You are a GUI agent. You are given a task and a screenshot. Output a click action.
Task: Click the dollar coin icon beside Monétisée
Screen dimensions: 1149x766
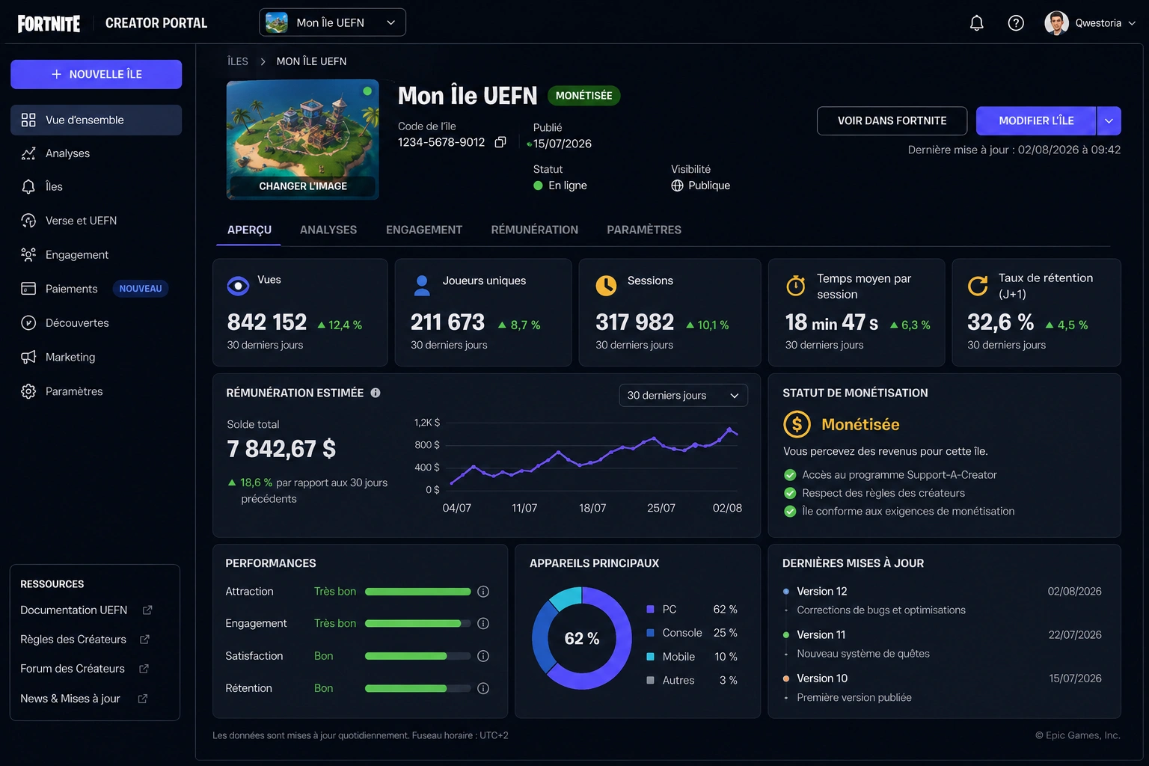pyautogui.click(x=797, y=425)
